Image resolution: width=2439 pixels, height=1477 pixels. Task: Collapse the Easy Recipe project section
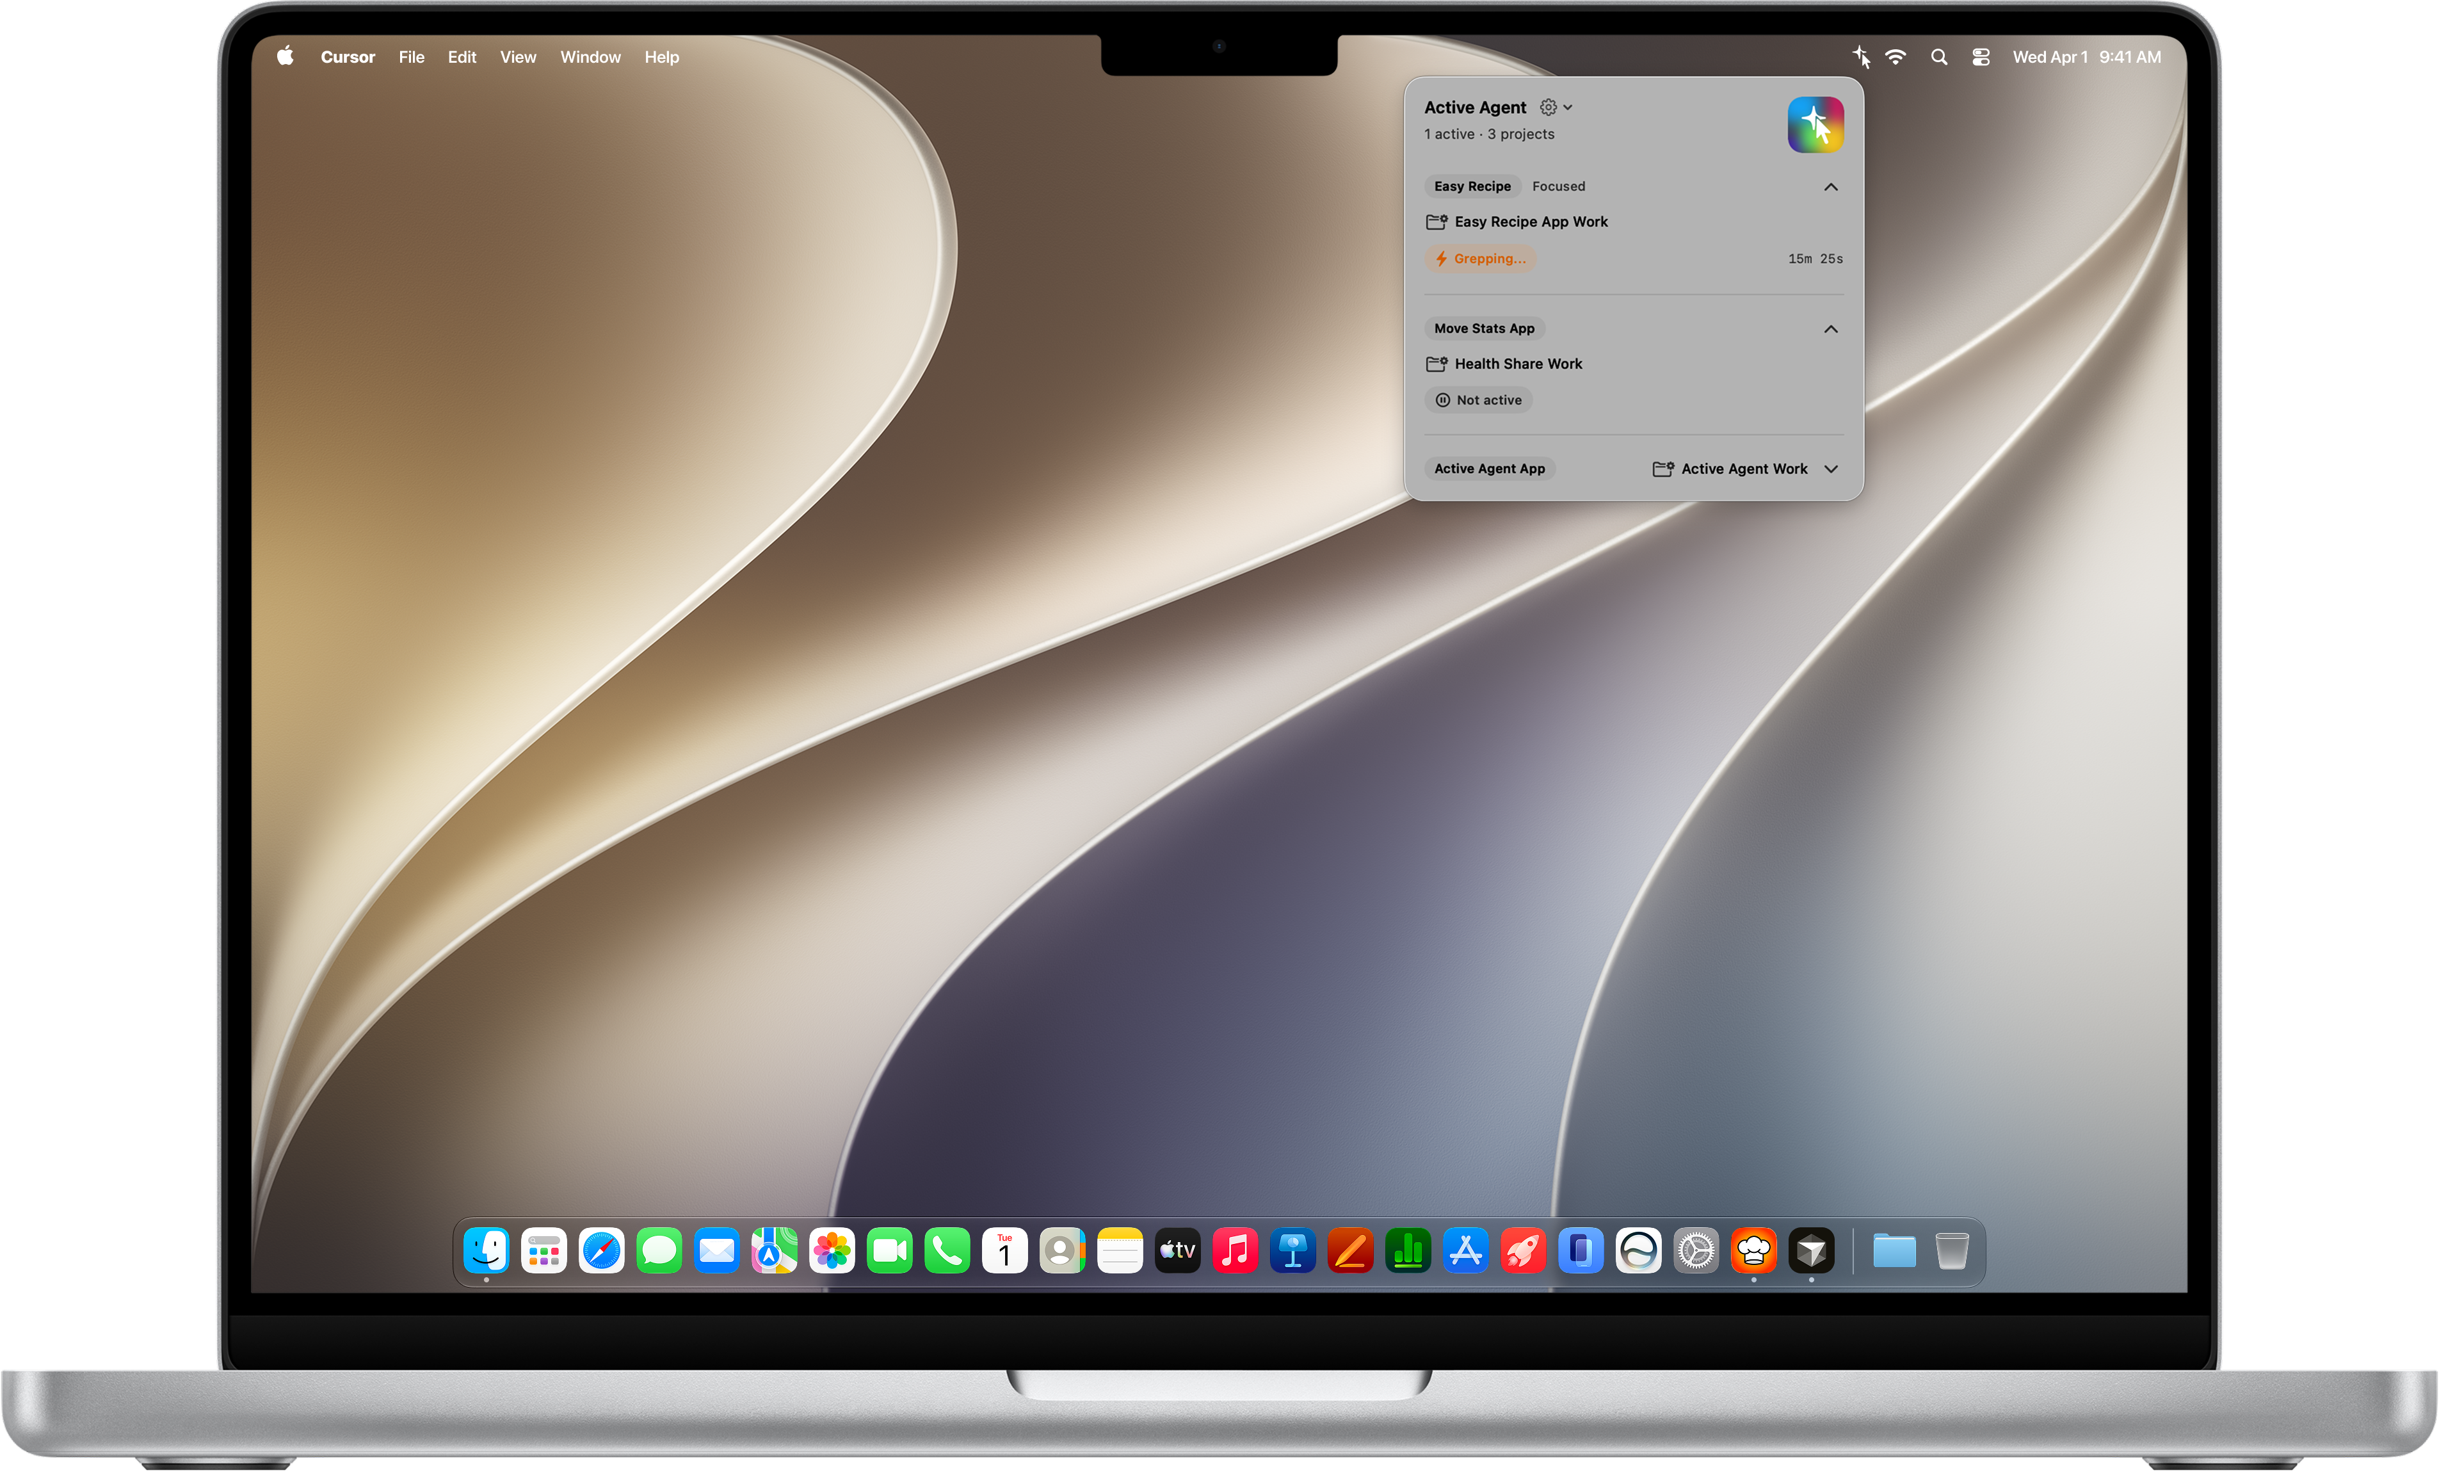1831,187
